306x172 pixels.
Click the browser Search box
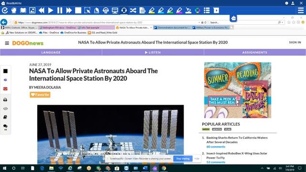(x=243, y=22)
